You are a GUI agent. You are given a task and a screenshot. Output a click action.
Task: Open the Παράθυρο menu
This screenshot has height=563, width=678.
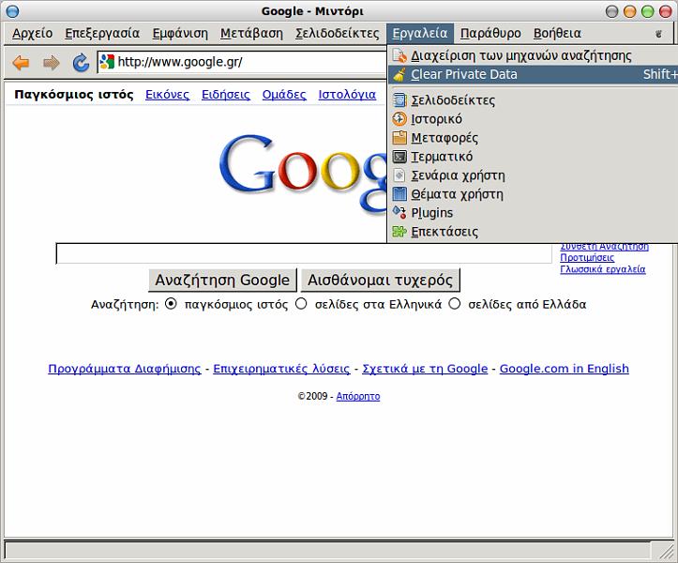490,34
